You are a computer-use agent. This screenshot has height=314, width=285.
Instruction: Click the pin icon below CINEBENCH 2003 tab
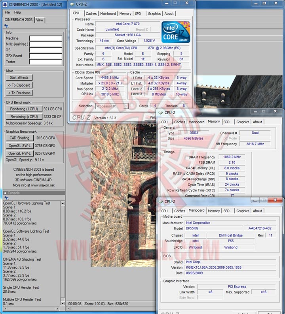point(6,26)
